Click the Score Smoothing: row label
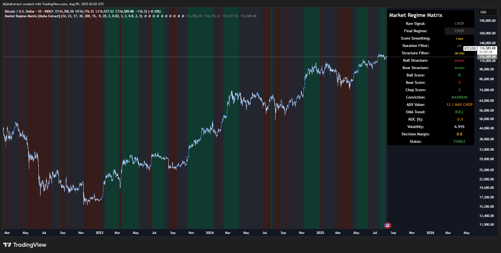501x253 pixels. tap(416, 38)
